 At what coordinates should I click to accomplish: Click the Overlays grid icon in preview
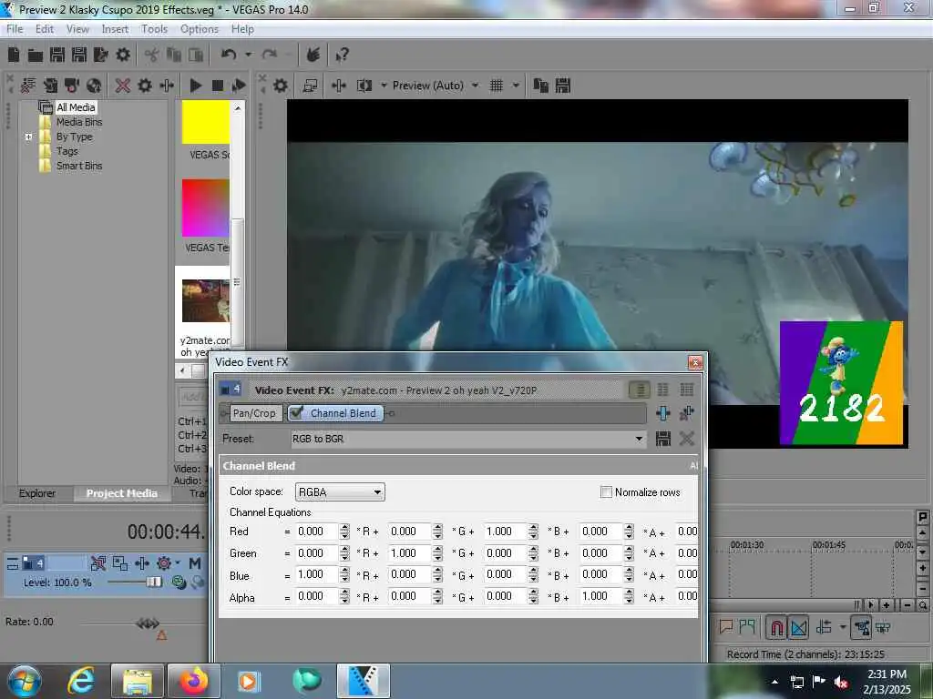click(x=497, y=86)
